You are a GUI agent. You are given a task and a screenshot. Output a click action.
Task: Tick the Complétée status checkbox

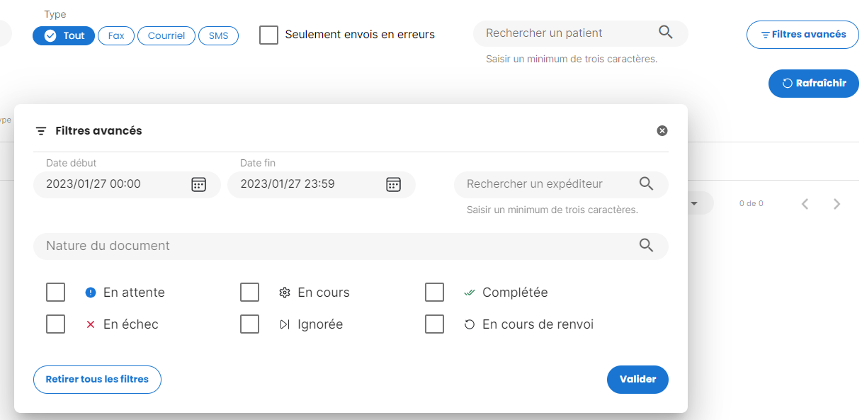(434, 293)
